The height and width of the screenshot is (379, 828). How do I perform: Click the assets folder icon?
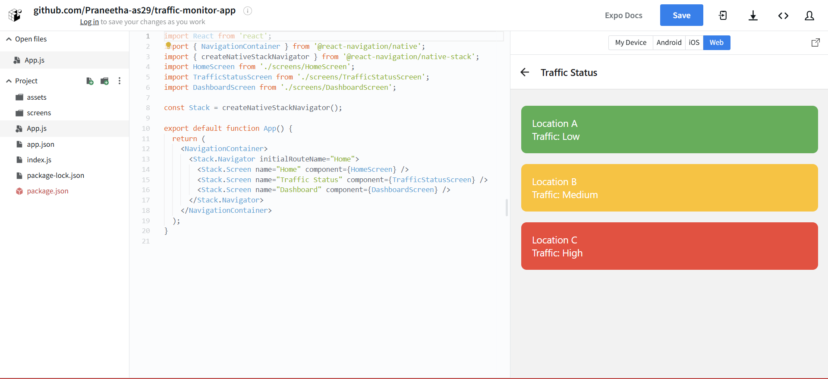coord(19,98)
